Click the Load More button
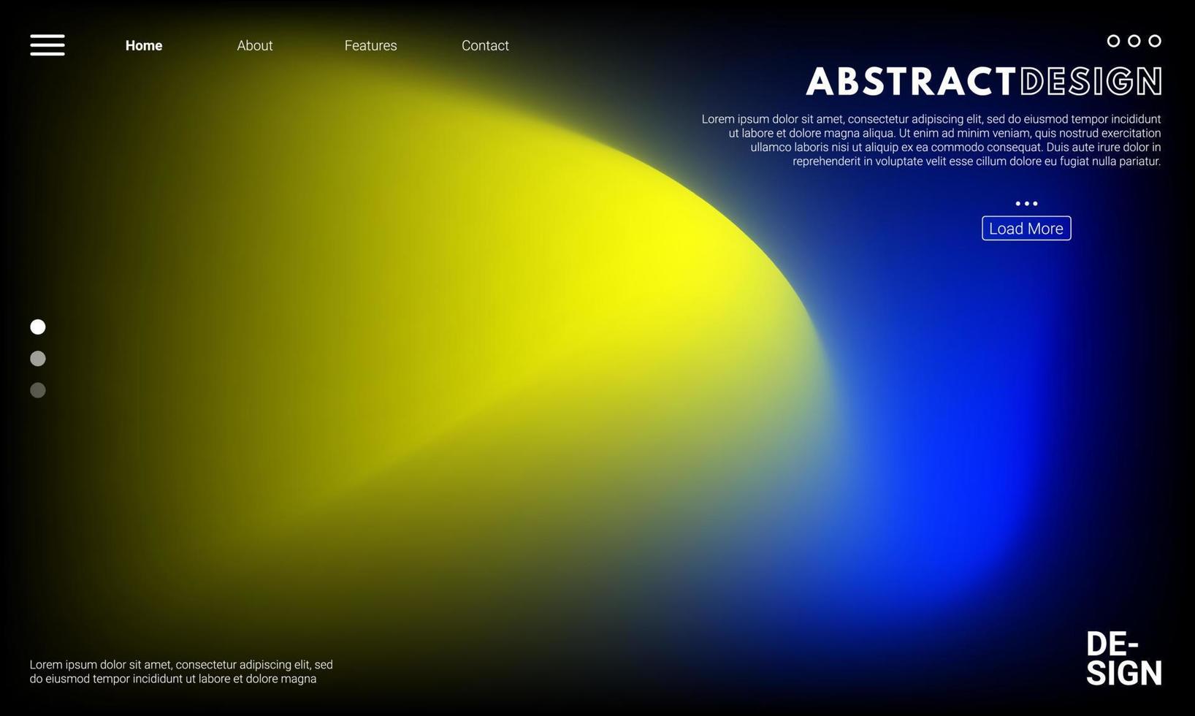The height and width of the screenshot is (716, 1195). pos(1026,228)
